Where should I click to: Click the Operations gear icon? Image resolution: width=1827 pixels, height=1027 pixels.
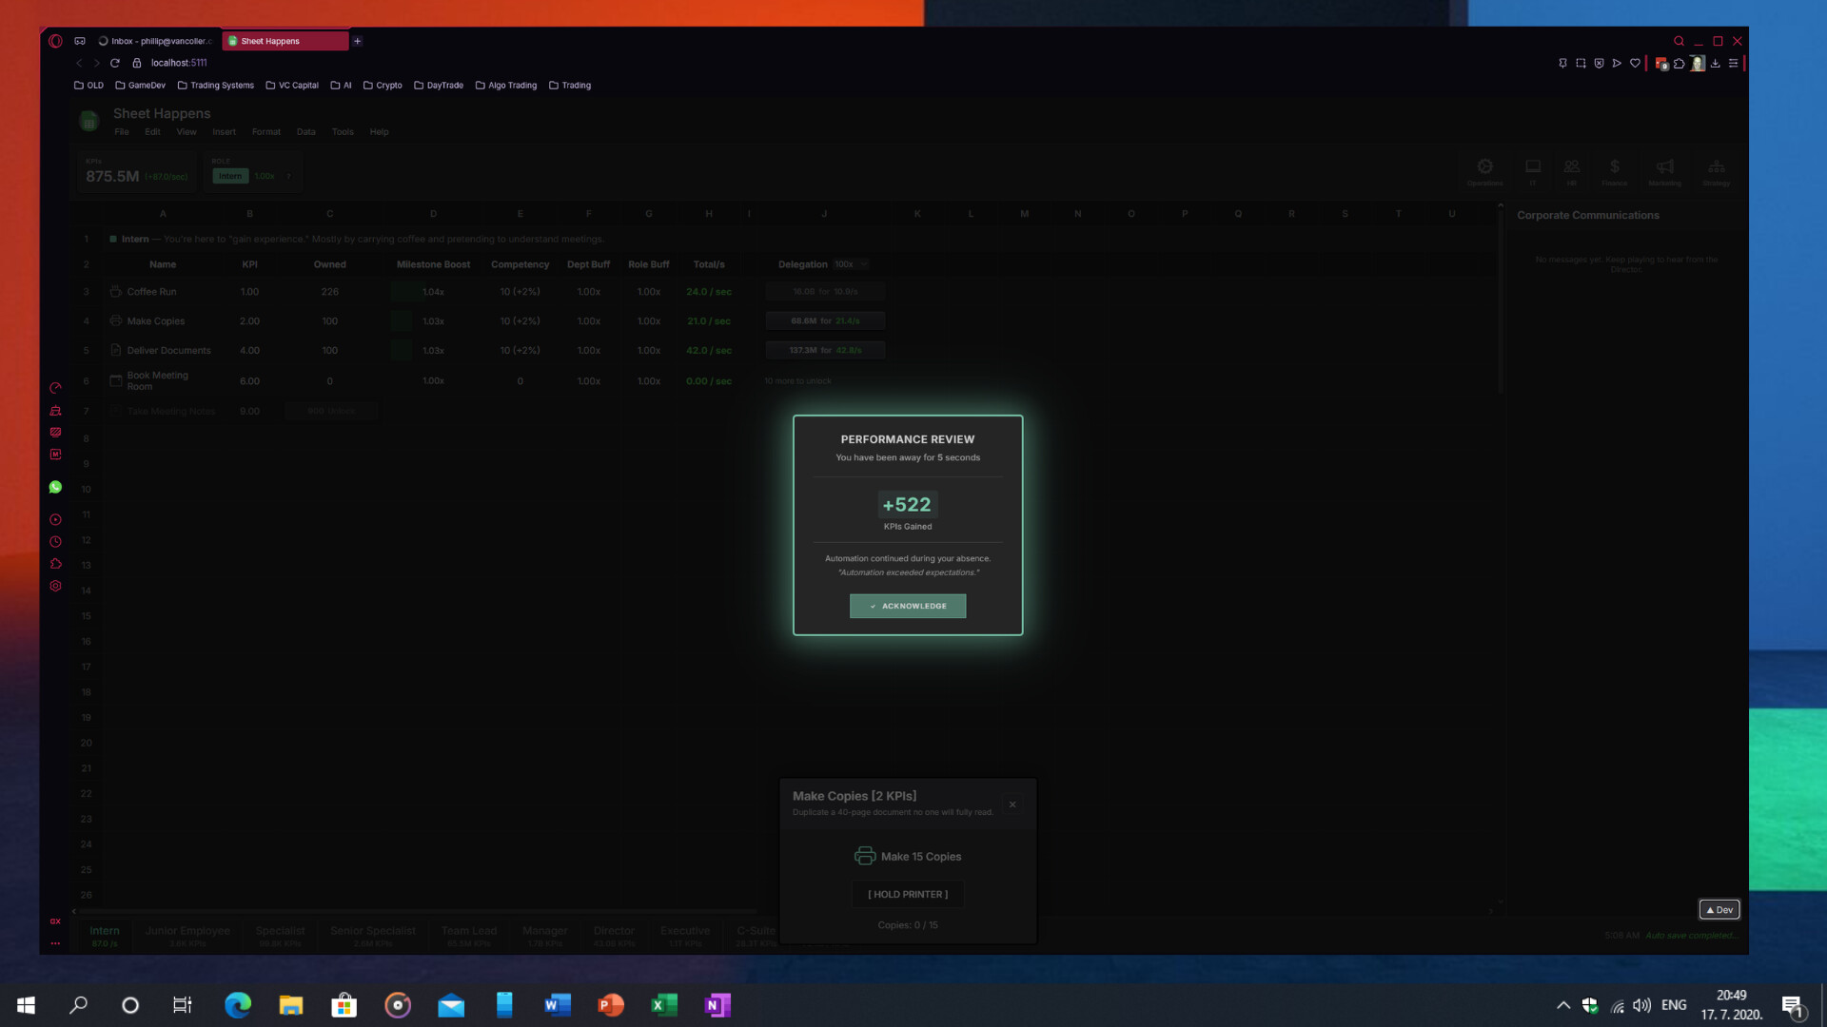pos(1484,165)
